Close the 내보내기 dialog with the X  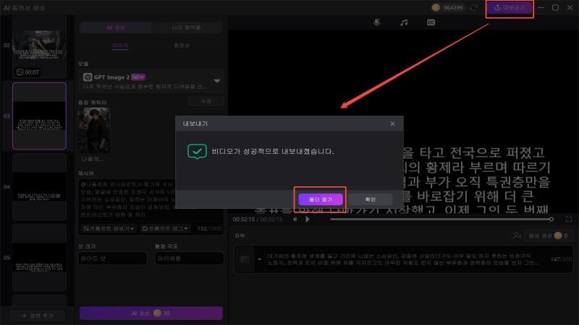(392, 123)
